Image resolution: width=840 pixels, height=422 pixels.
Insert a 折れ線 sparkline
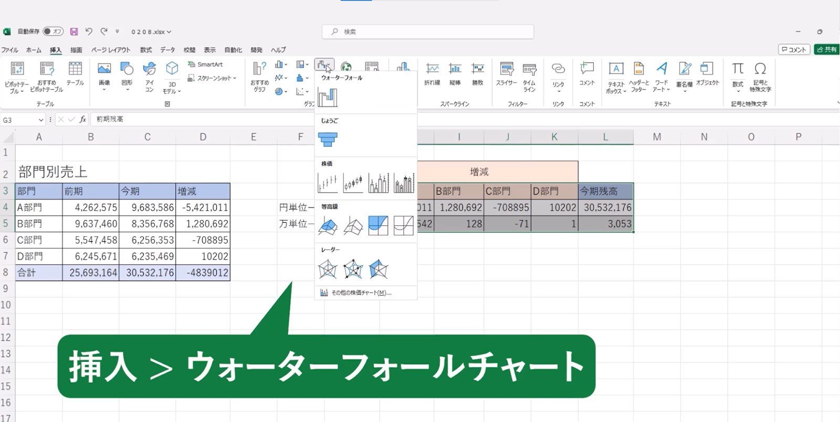point(432,74)
